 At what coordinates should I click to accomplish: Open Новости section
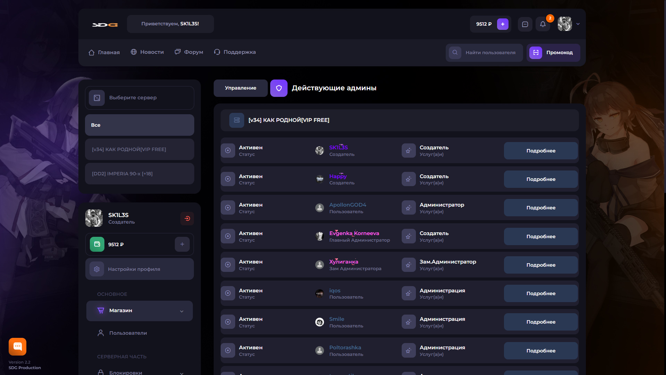pyautogui.click(x=147, y=52)
